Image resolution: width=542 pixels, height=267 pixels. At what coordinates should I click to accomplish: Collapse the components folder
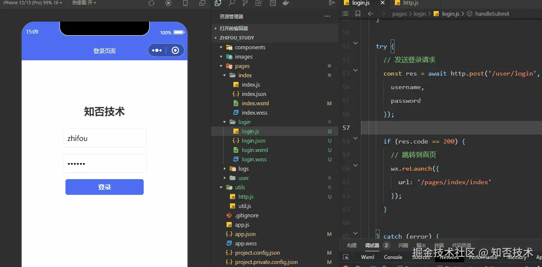(x=250, y=47)
